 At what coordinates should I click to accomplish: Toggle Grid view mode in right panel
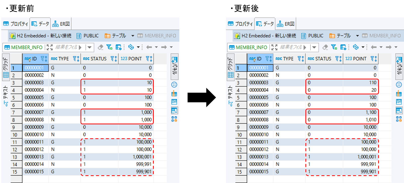pos(230,67)
